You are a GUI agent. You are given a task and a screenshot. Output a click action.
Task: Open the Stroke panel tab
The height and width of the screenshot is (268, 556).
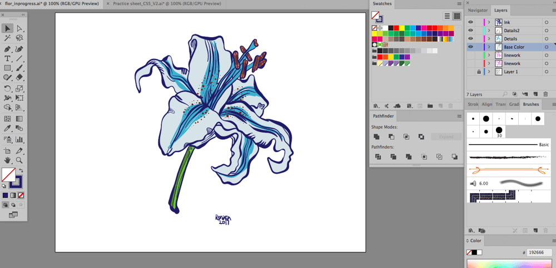473,104
